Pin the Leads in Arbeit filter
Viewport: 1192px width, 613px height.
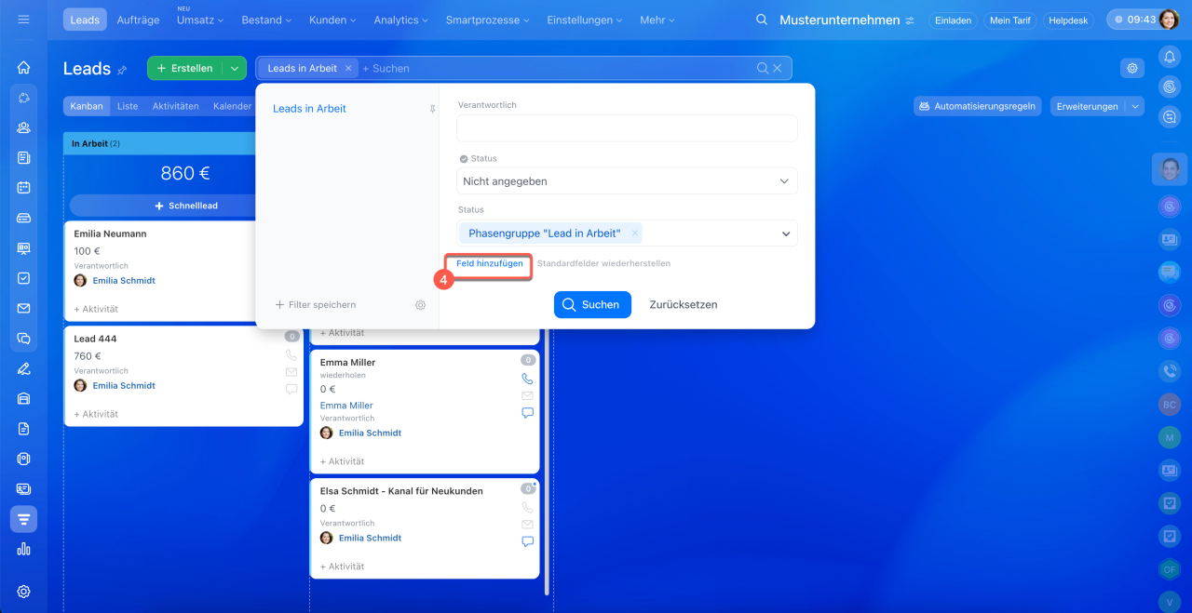point(432,109)
